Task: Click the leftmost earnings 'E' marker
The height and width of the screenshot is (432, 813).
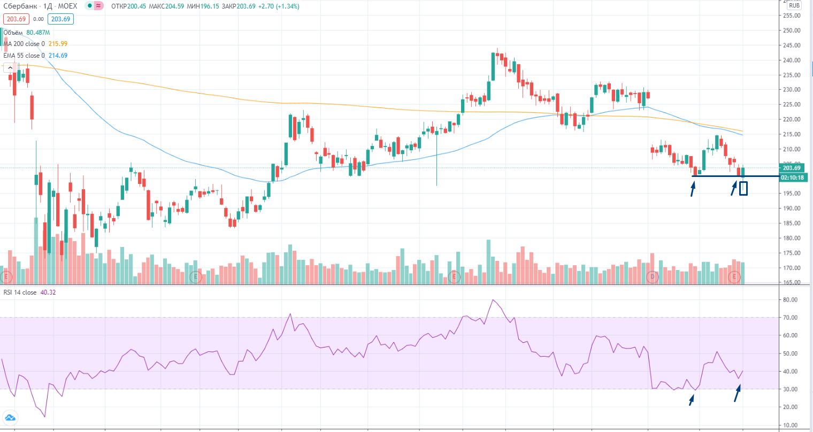Action: click(x=6, y=276)
